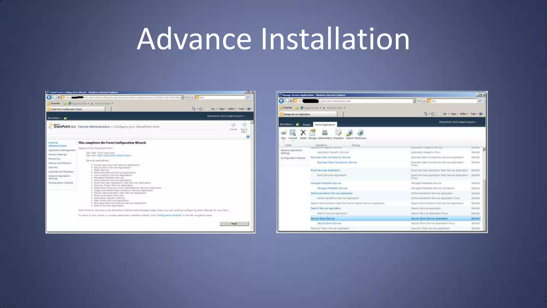Viewport: 547px width, 308px height.
Task: Open Security in wizard left navigation
Action: (53, 167)
